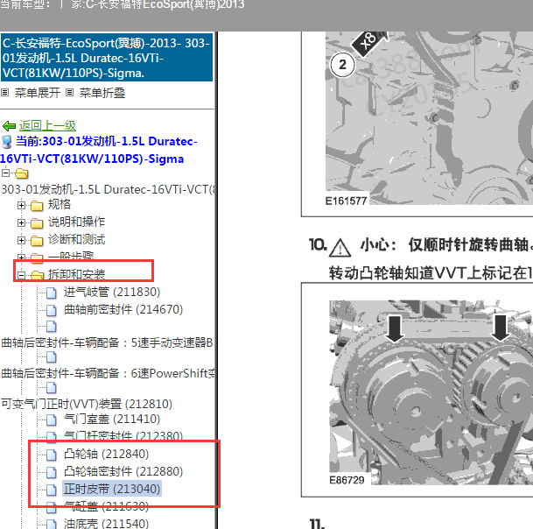Screen dimensions: 533x529
Task: Collapse the 拆卸和安装 folder
Action: click(21, 275)
